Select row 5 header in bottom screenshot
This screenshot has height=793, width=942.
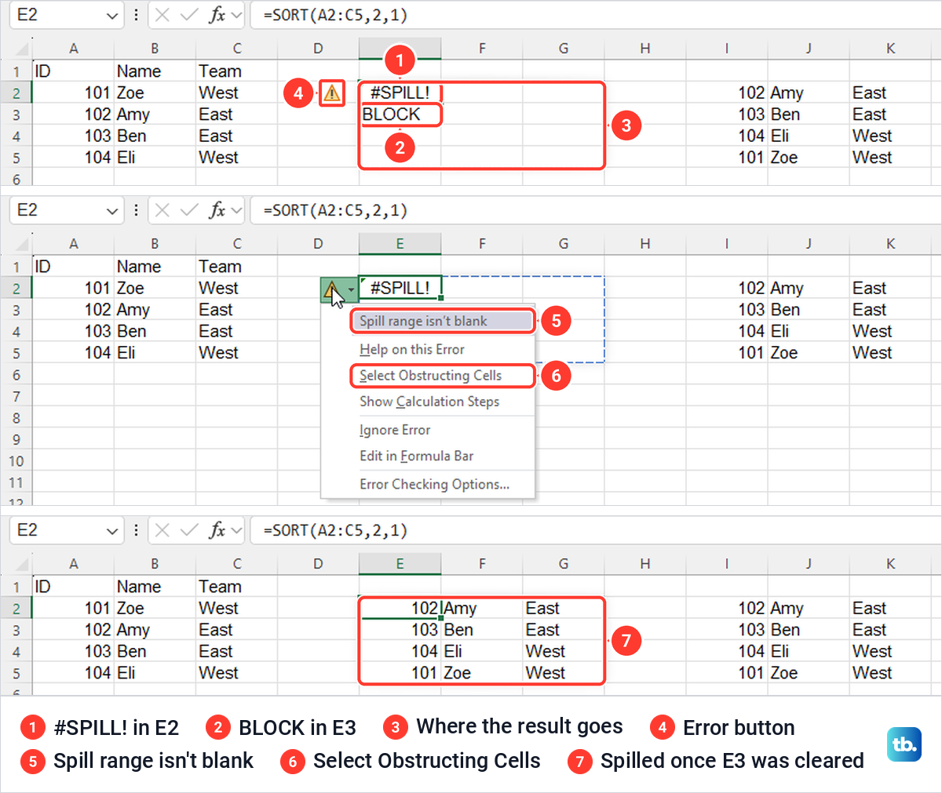[16, 673]
